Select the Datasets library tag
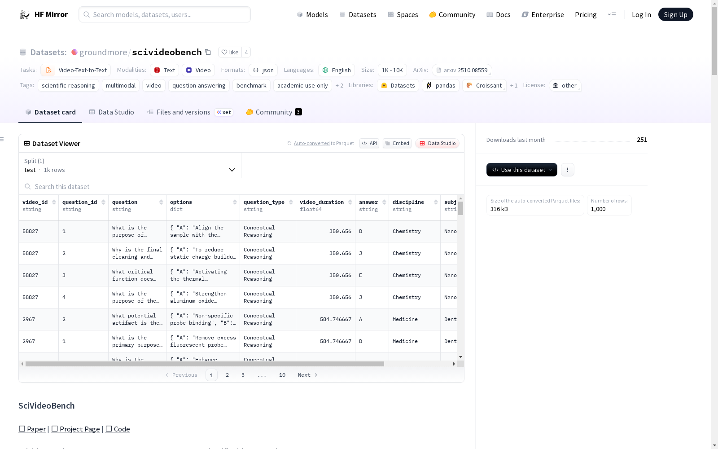The width and height of the screenshot is (718, 449). click(x=398, y=85)
